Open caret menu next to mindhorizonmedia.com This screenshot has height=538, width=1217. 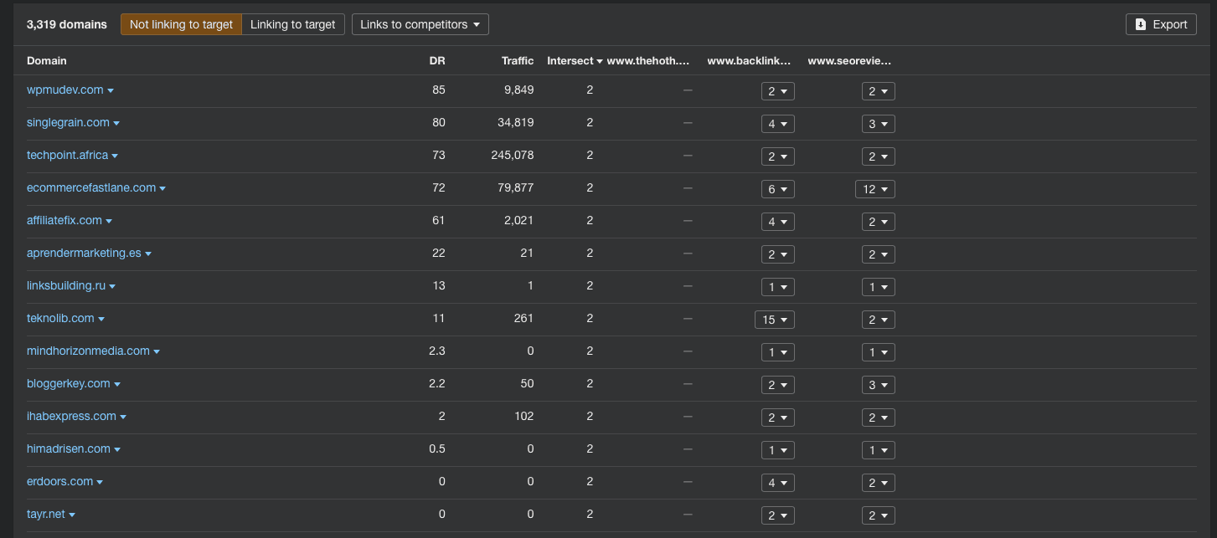157,351
